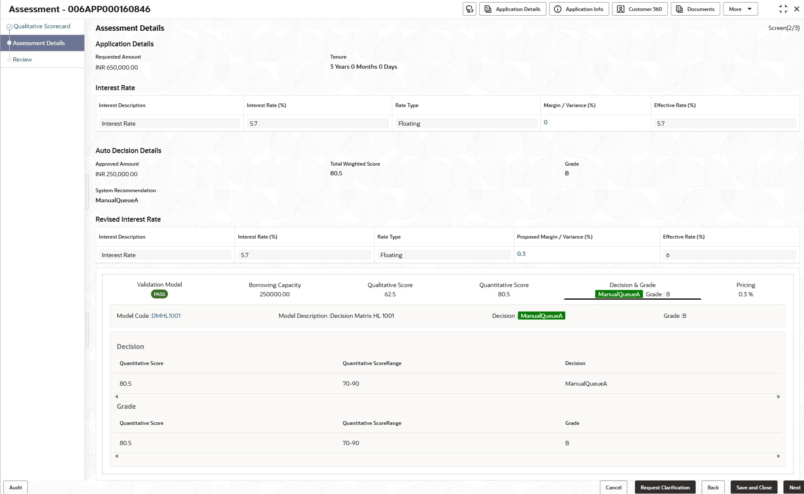Click the Audit button
The width and height of the screenshot is (804, 494).
click(16, 487)
